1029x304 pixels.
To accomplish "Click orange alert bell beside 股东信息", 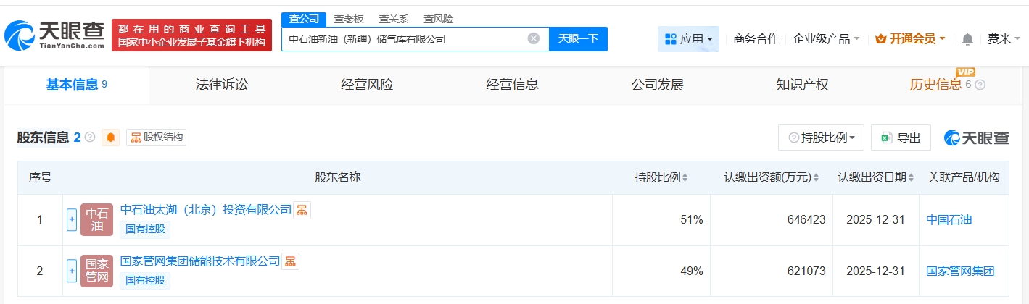I will [x=111, y=138].
